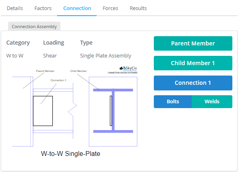
Task: Open Child Member 1 settings
Action: coord(193,63)
